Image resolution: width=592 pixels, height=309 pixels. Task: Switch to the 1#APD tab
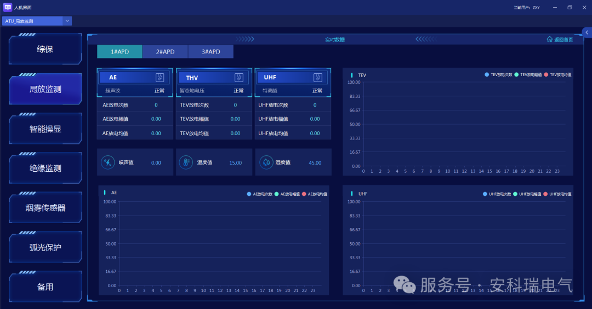[x=119, y=51]
